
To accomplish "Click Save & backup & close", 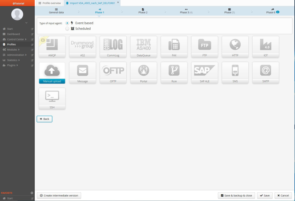I will tap(236, 195).
